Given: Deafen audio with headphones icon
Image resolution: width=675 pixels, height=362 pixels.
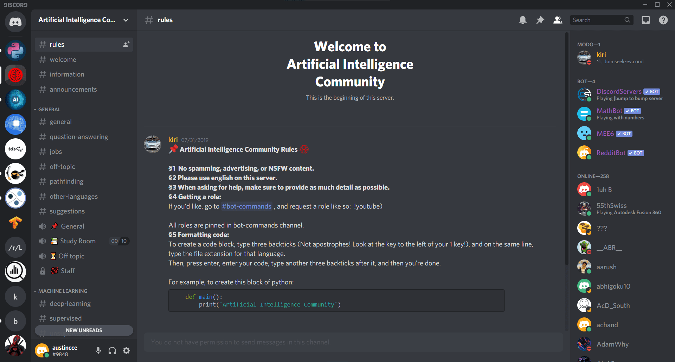Looking at the screenshot, I should tap(112, 350).
